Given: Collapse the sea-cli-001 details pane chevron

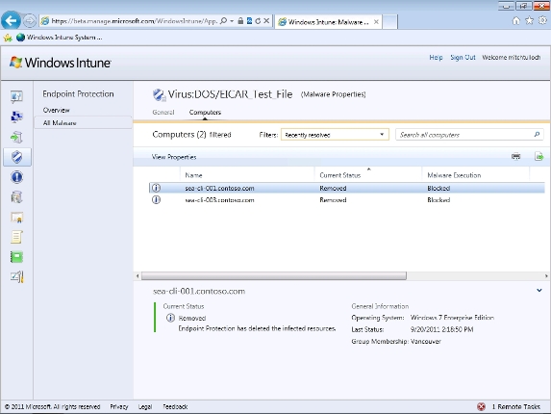Looking at the screenshot, I should [539, 291].
